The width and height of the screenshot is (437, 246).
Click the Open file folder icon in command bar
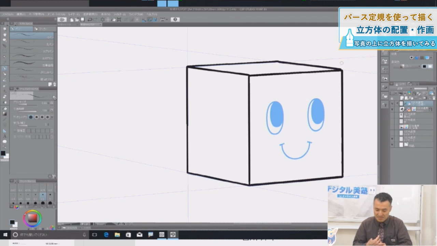[77, 20]
